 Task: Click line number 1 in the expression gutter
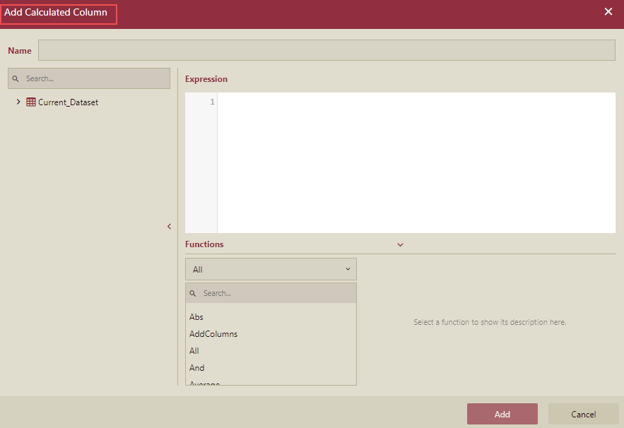(211, 102)
